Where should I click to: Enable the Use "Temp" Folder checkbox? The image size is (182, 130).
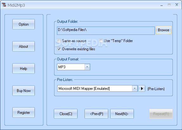pos(101,41)
